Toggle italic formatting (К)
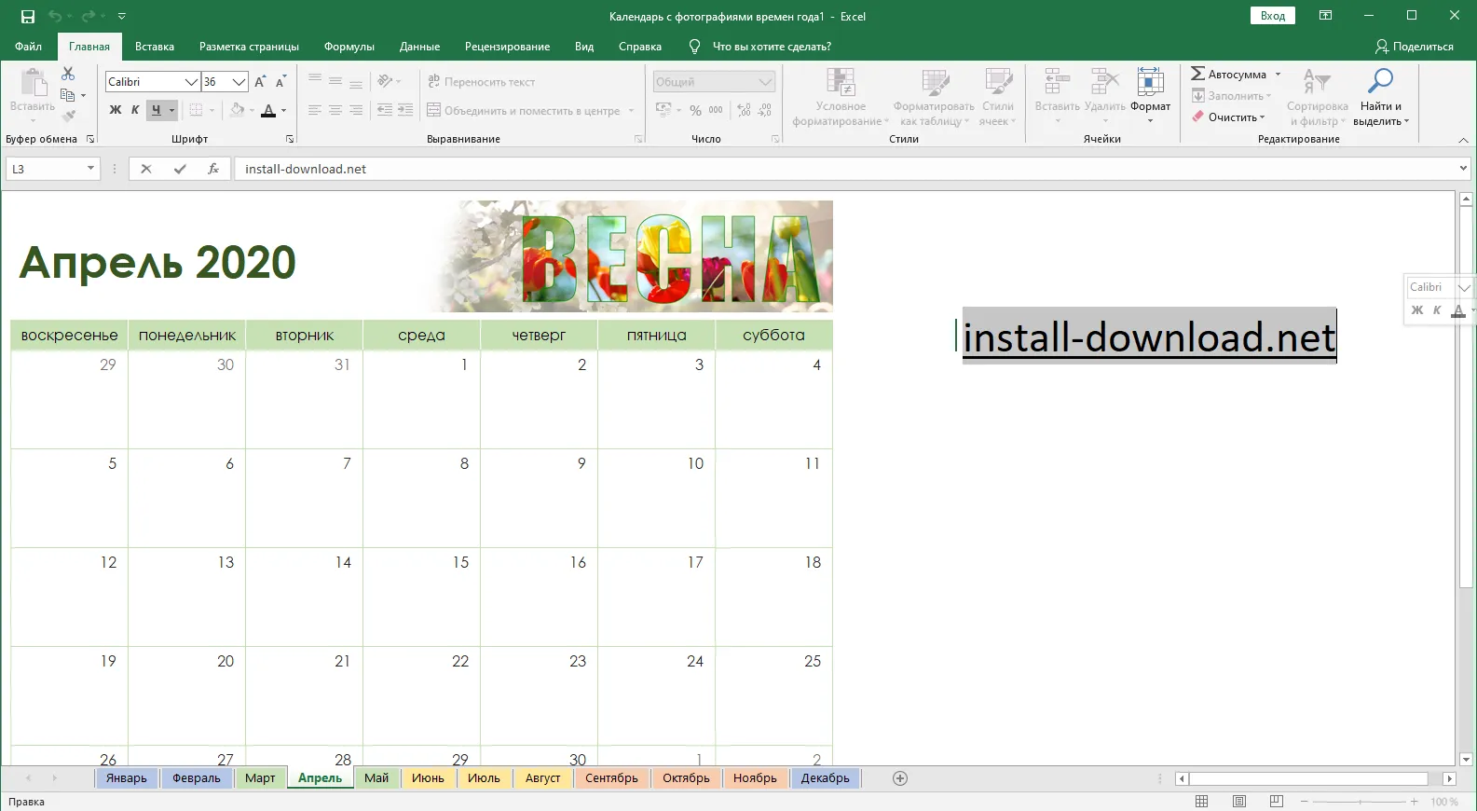Image resolution: width=1477 pixels, height=811 pixels. click(x=135, y=110)
